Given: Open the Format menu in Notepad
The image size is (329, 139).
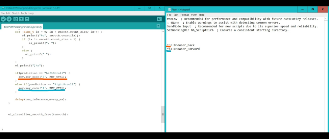Looking at the screenshot, I should point(185,15).
